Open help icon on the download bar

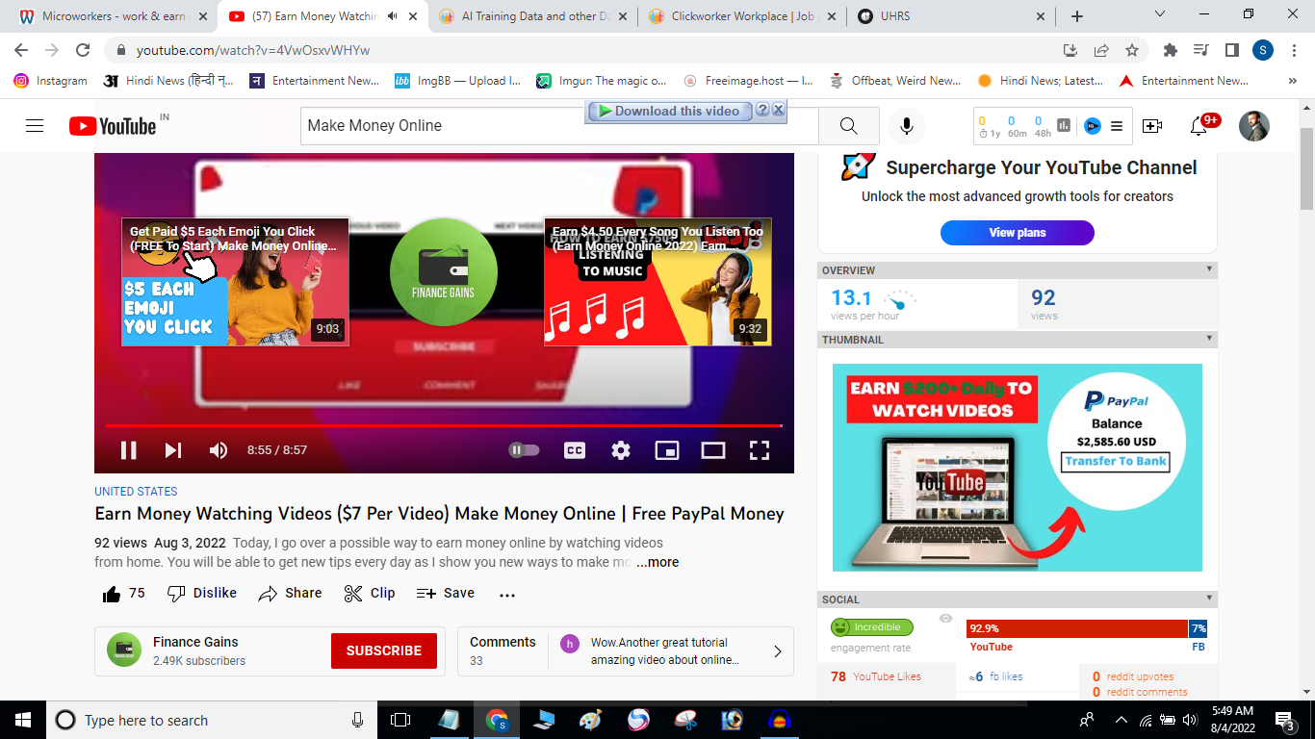click(762, 111)
